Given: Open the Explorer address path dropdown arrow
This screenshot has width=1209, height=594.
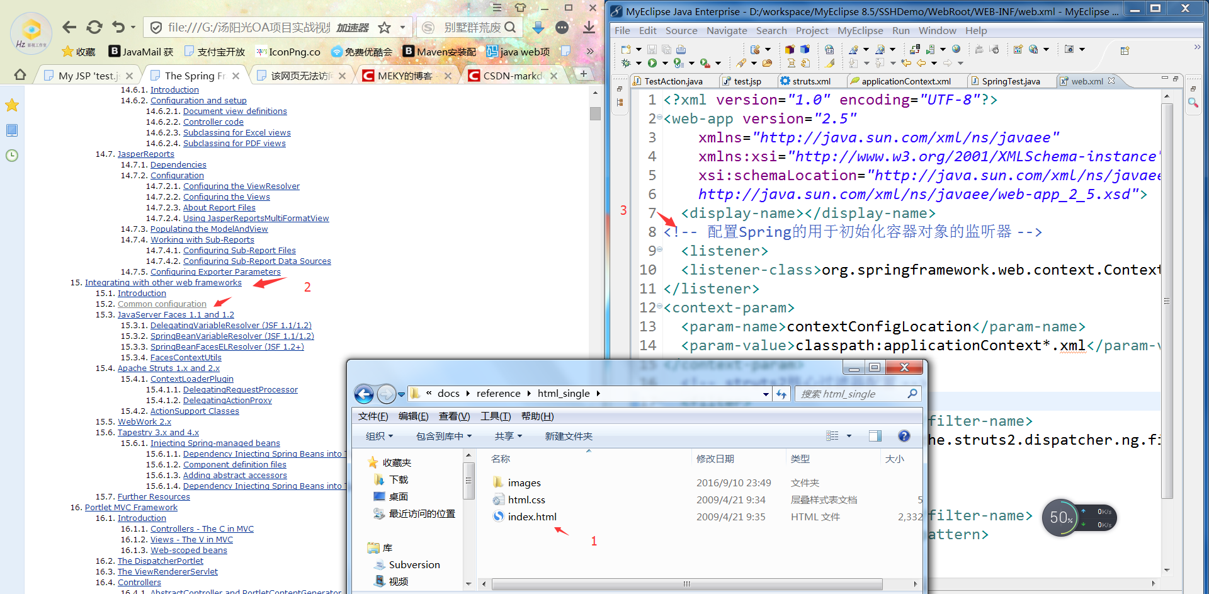Looking at the screenshot, I should tap(766, 394).
